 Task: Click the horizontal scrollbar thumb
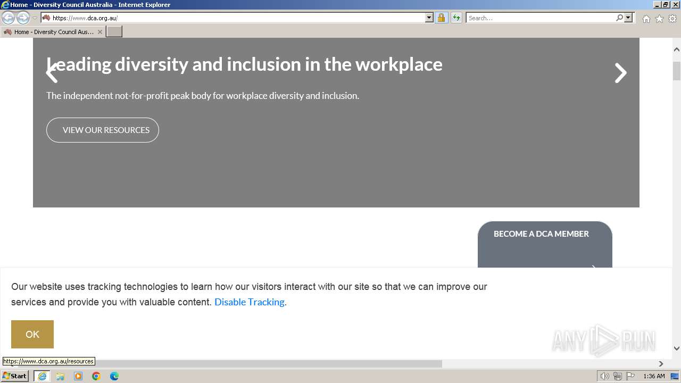[230, 364]
